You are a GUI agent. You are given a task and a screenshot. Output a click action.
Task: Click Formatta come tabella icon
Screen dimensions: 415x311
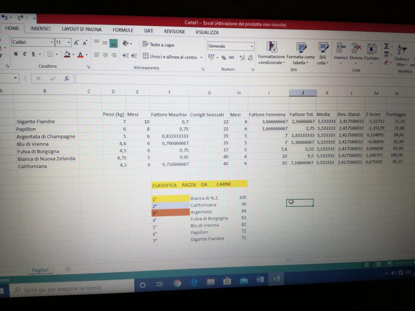coord(301,48)
